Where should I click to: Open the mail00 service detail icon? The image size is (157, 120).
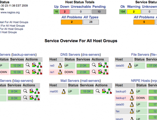(104, 91)
